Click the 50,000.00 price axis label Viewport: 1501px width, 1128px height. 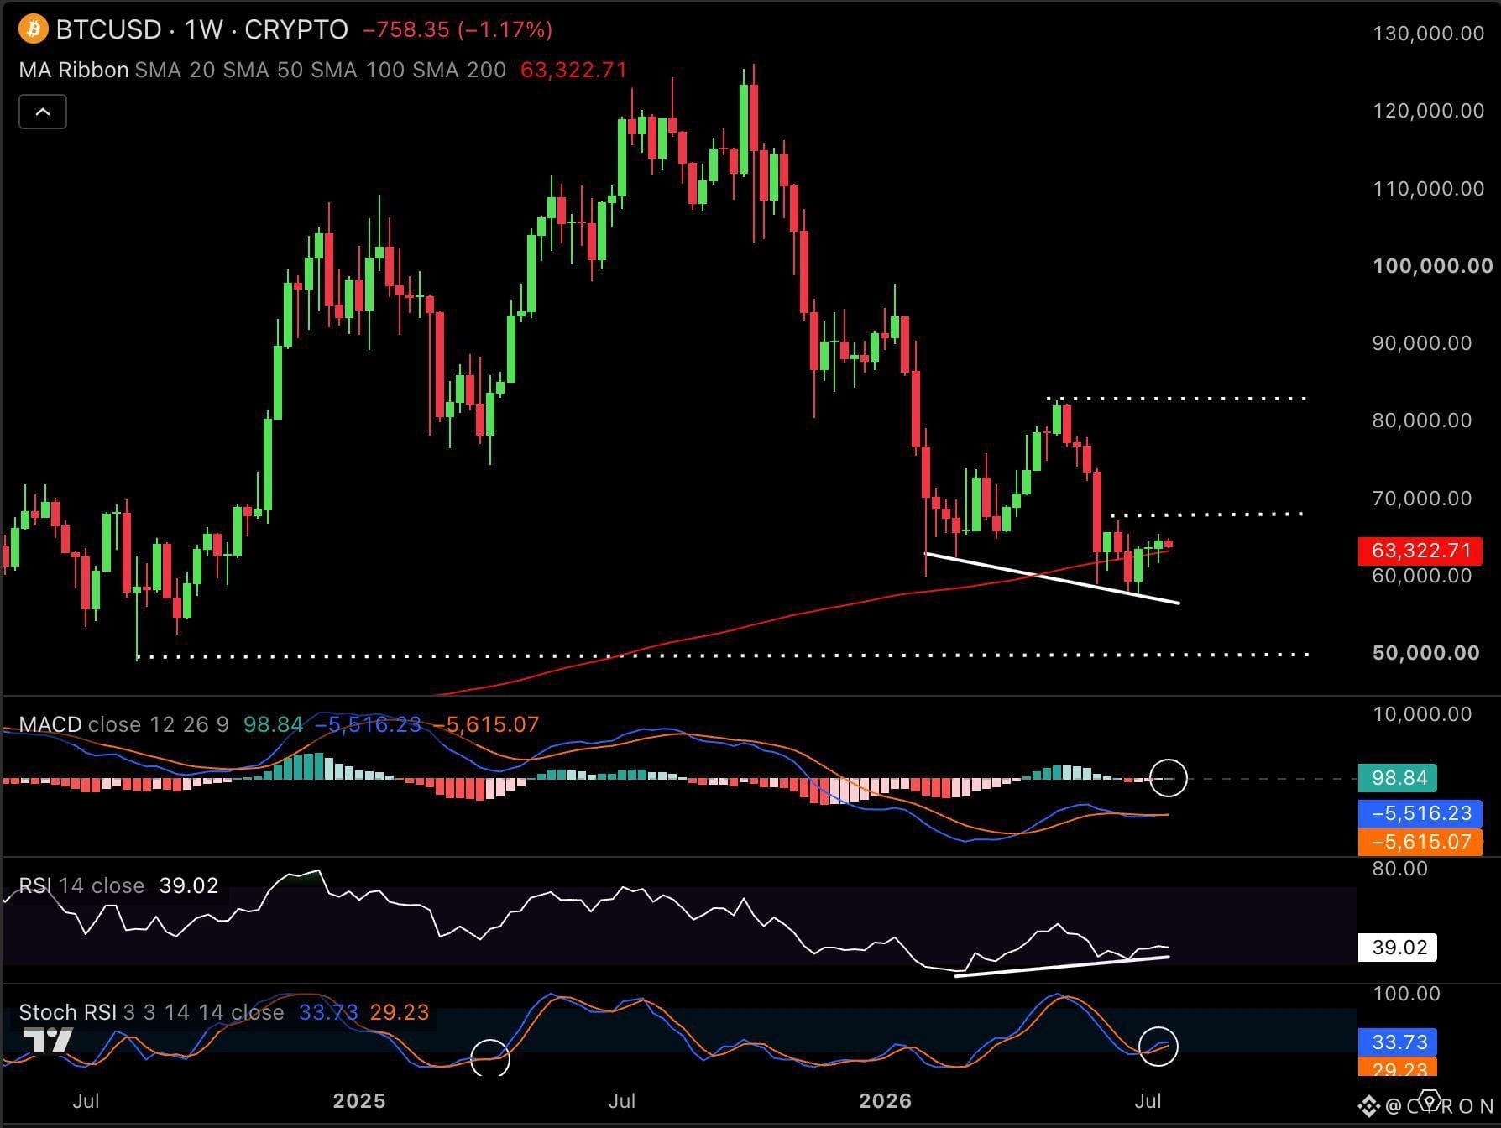point(1426,653)
